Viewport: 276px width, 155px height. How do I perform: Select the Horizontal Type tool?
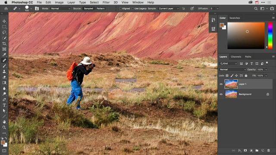click(x=4, y=105)
